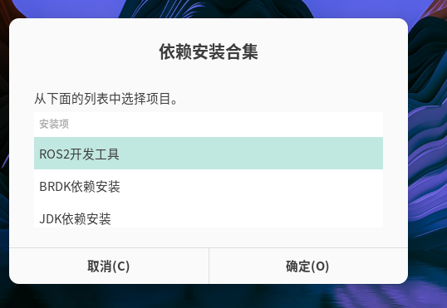This screenshot has width=447, height=308.
Task: Click the BRDK text in the second row
Action: coord(55,187)
